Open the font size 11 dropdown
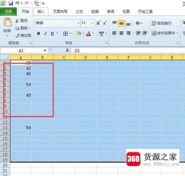Image resolution: width=185 pixels, height=176 pixels. (93, 23)
